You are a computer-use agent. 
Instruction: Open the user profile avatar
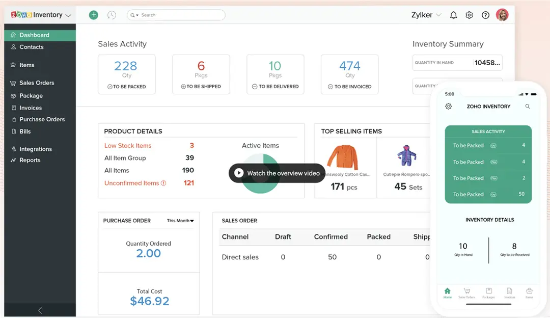click(502, 15)
